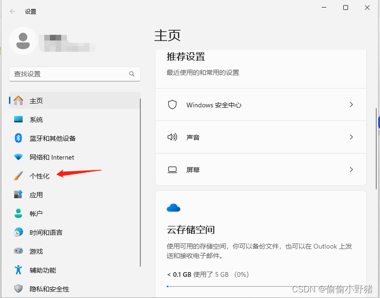Open the 主页 sidebar item
The image size is (380, 298).
point(75,100)
